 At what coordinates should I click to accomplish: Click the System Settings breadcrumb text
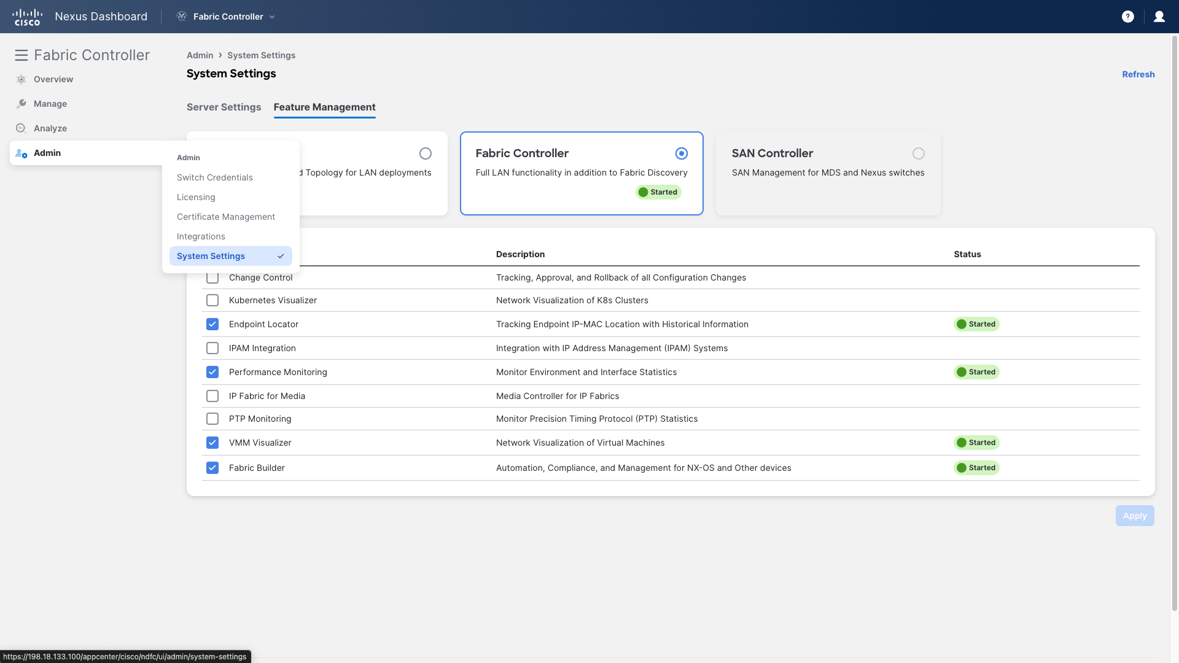[x=261, y=55]
